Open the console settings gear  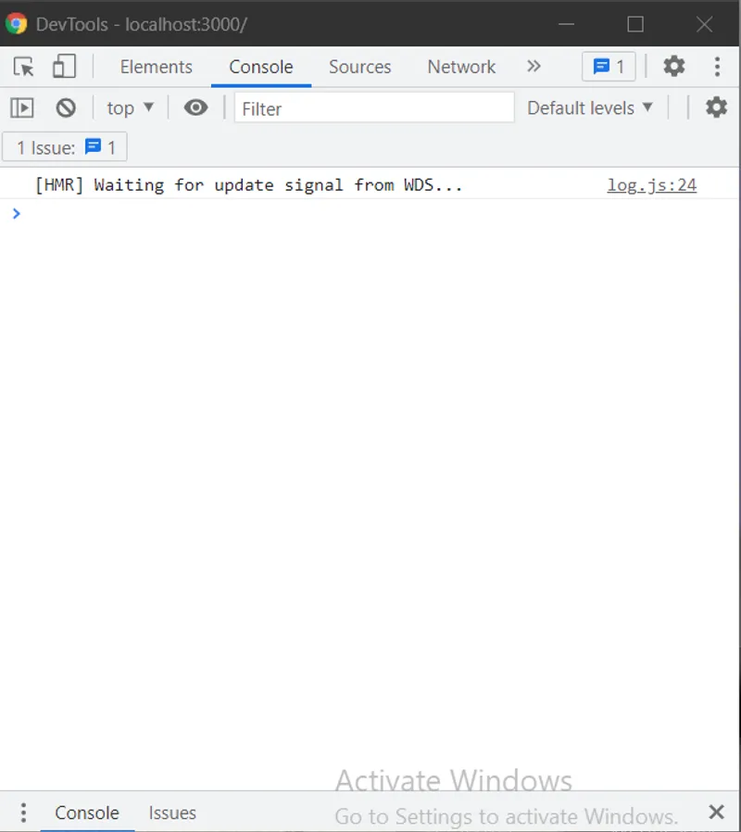[x=716, y=107]
